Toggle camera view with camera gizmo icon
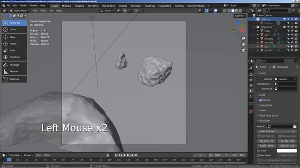This screenshot has height=168, width=300. click(243, 50)
